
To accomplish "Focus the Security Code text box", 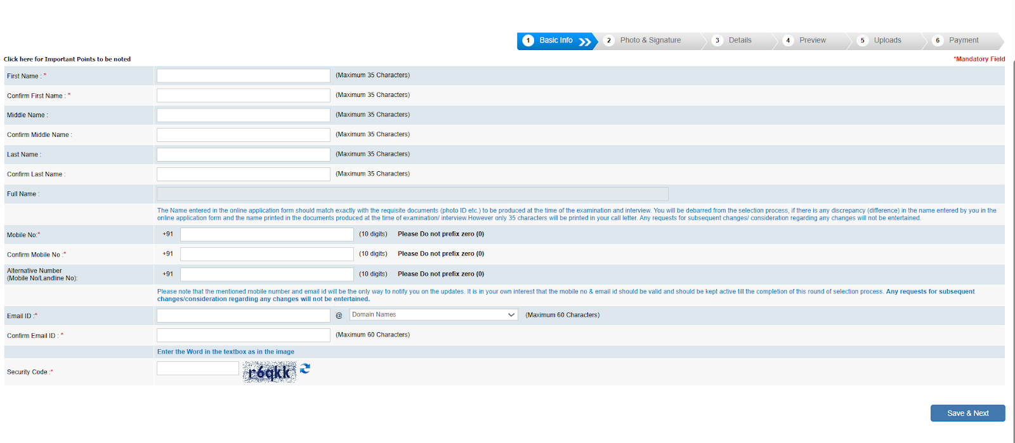I will pos(198,368).
